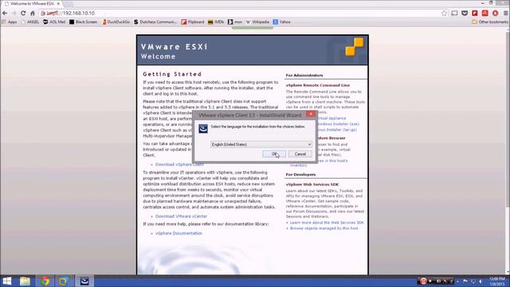Click the Pocket extension icon
This screenshot has height=287, width=510.
point(465,14)
